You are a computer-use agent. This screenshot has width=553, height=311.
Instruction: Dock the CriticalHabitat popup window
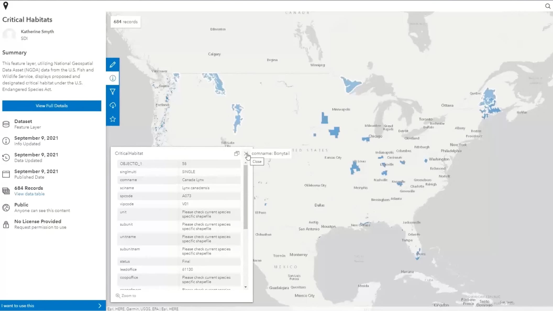point(236,154)
